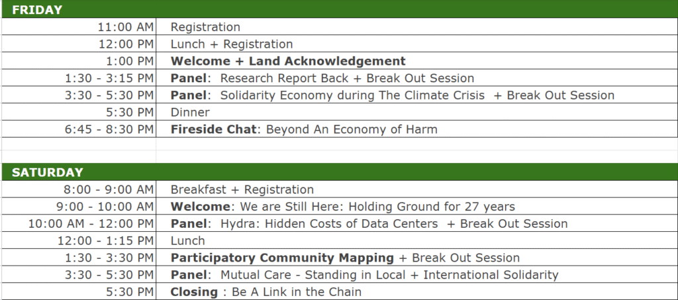Select the Friday Dinner cell
This screenshot has height=300, width=678.
417,113
